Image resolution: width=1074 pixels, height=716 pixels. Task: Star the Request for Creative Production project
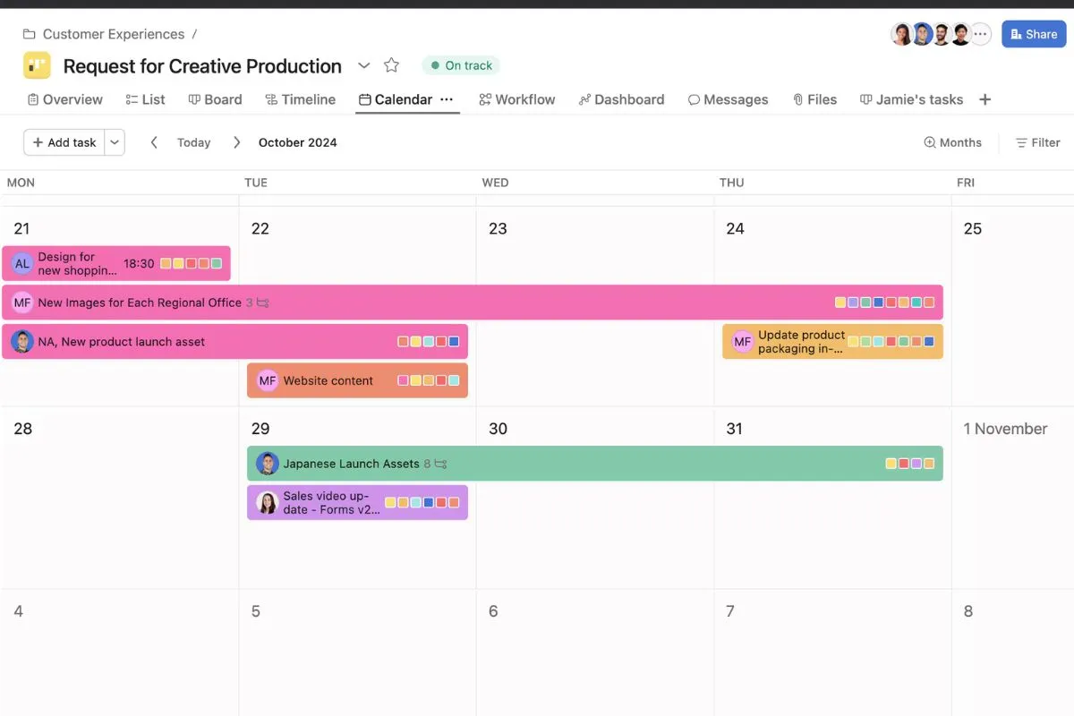pyautogui.click(x=391, y=64)
